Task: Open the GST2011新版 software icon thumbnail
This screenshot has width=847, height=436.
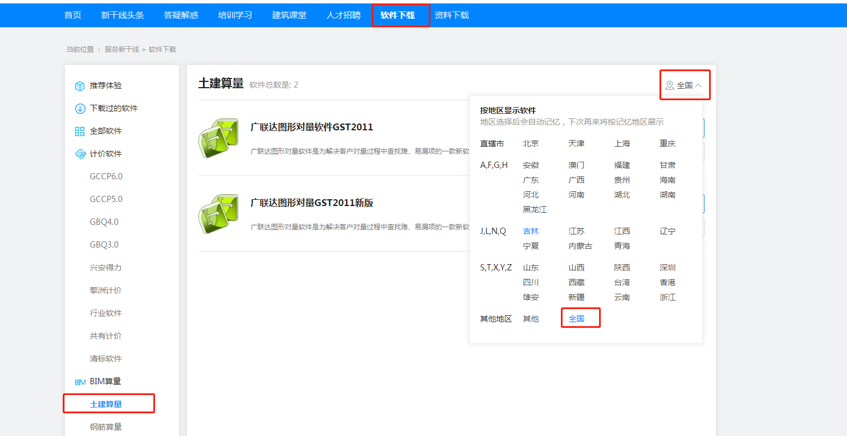Action: (x=218, y=214)
